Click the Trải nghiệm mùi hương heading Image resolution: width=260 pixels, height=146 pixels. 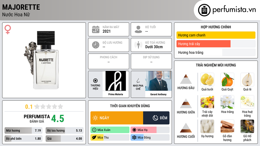point(216,65)
